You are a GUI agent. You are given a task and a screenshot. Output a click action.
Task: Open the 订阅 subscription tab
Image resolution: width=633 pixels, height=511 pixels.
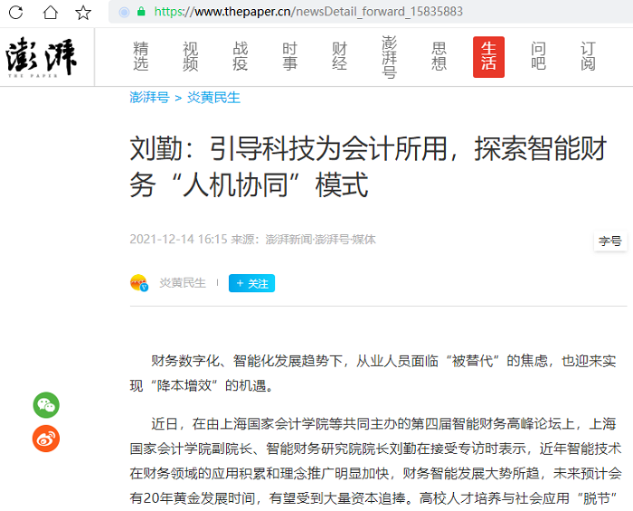[588, 57]
